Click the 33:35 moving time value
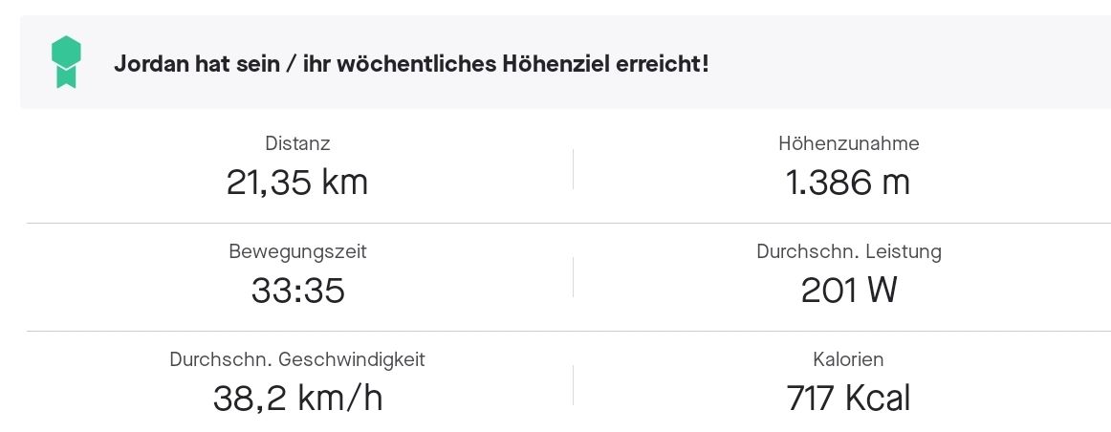This screenshot has width=1111, height=432. (297, 291)
